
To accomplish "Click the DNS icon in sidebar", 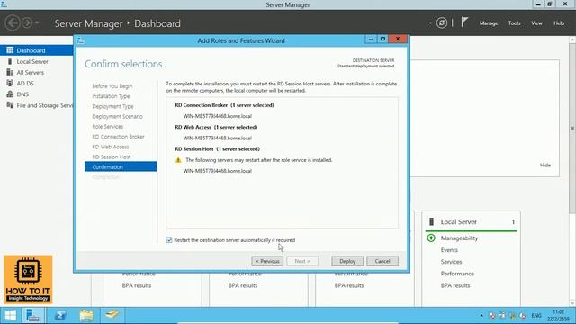I will (10, 94).
